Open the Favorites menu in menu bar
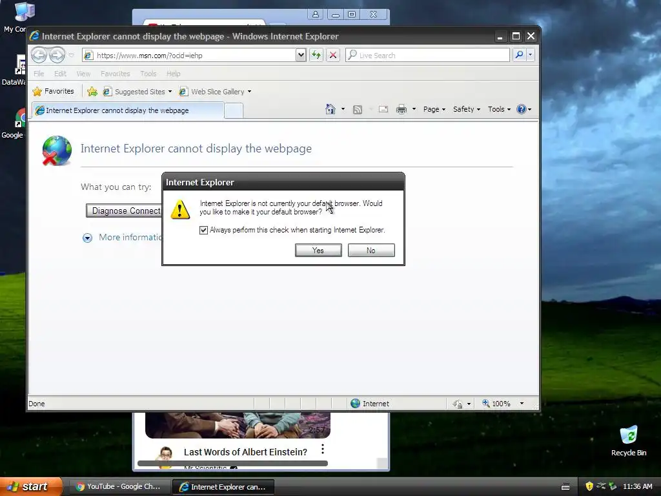The image size is (661, 496). (x=115, y=74)
